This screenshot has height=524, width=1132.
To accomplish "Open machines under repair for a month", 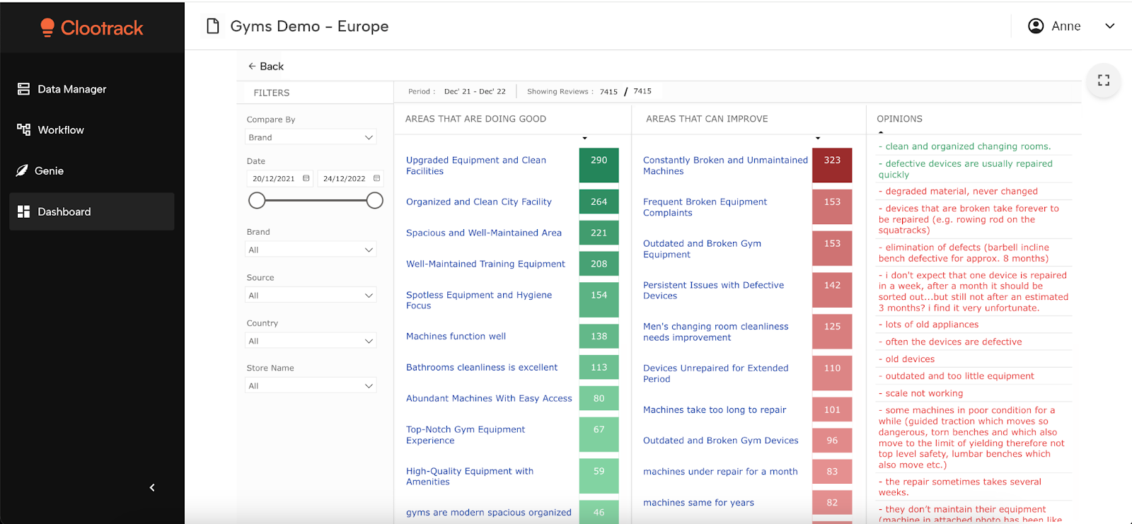I will (720, 472).
